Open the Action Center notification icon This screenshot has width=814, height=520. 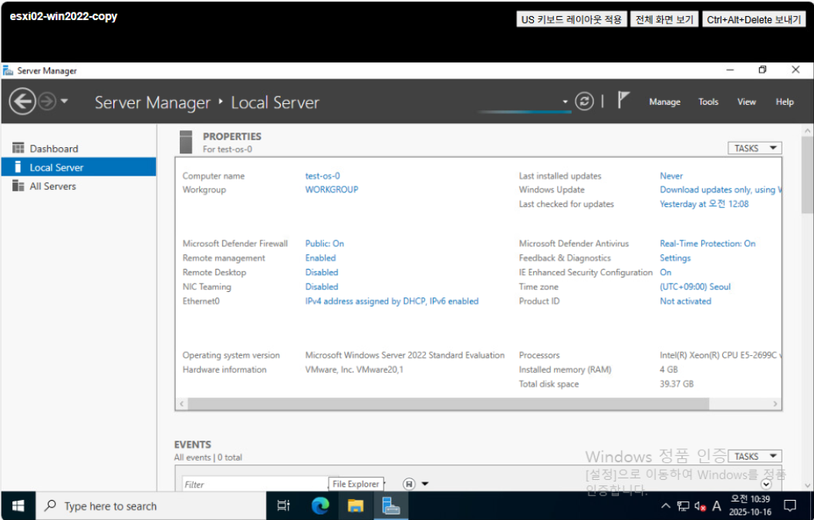click(790, 505)
